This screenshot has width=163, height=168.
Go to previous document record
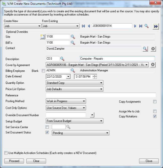tap(89, 26)
